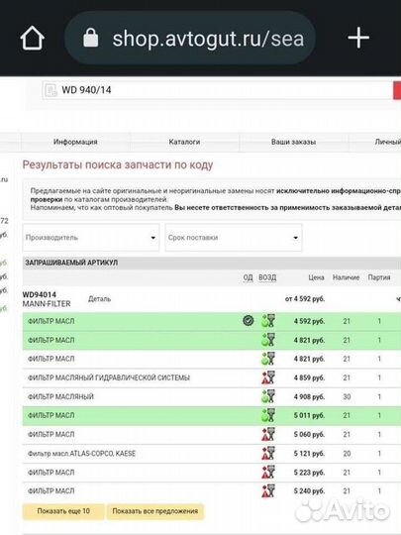This screenshot has height=535, width=401.
Task: Click the price 5 240 руб.
Action: [309, 491]
